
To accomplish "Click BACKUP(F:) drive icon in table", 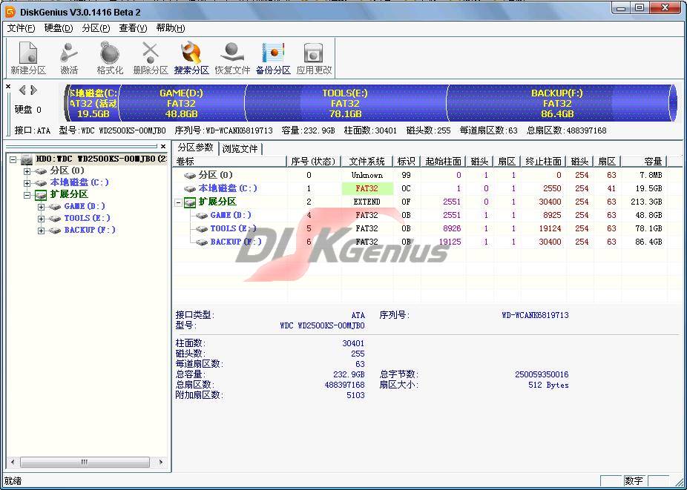I will click(x=202, y=242).
